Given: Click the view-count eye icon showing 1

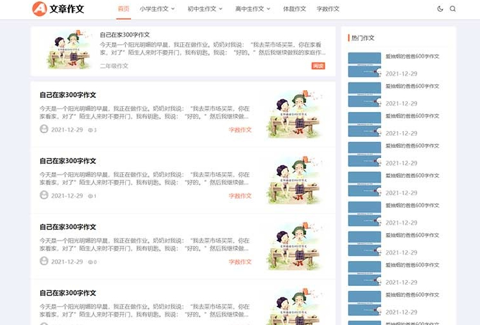Looking at the screenshot, I should pos(90,196).
